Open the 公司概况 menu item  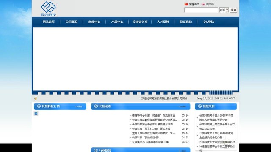tap(72, 22)
